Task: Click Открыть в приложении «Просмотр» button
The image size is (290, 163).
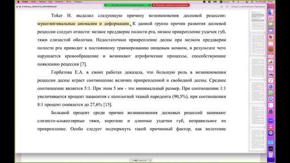Action: click(248, 6)
